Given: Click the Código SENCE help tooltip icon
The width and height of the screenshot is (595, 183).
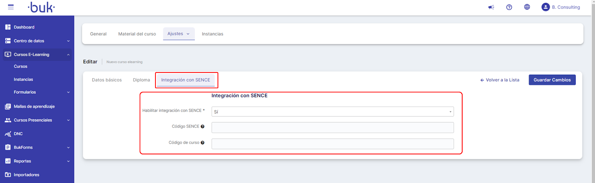Looking at the screenshot, I should coord(203,126).
